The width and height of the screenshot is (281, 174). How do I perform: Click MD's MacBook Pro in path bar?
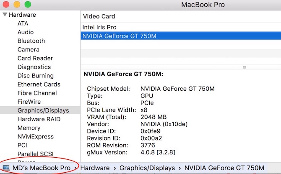[x=41, y=168]
